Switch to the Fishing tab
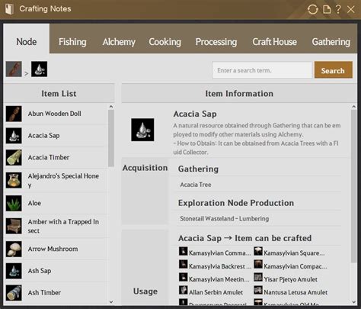This screenshot has width=361, height=309. point(72,42)
